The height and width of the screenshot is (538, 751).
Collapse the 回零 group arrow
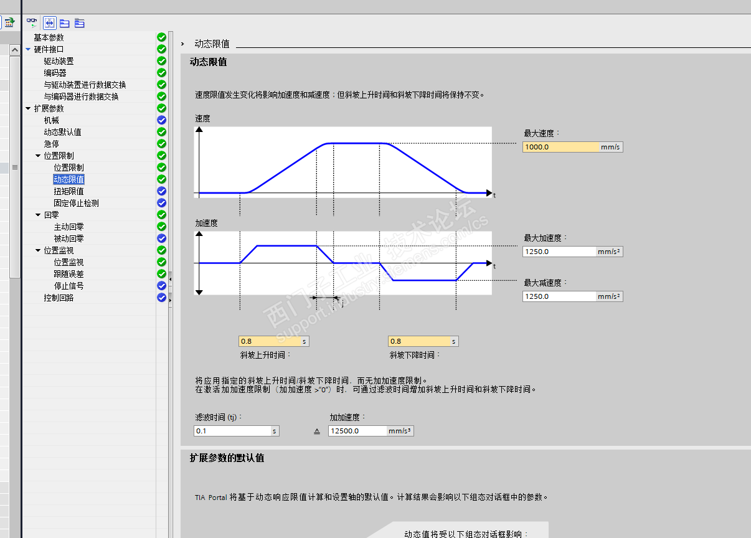(x=38, y=215)
